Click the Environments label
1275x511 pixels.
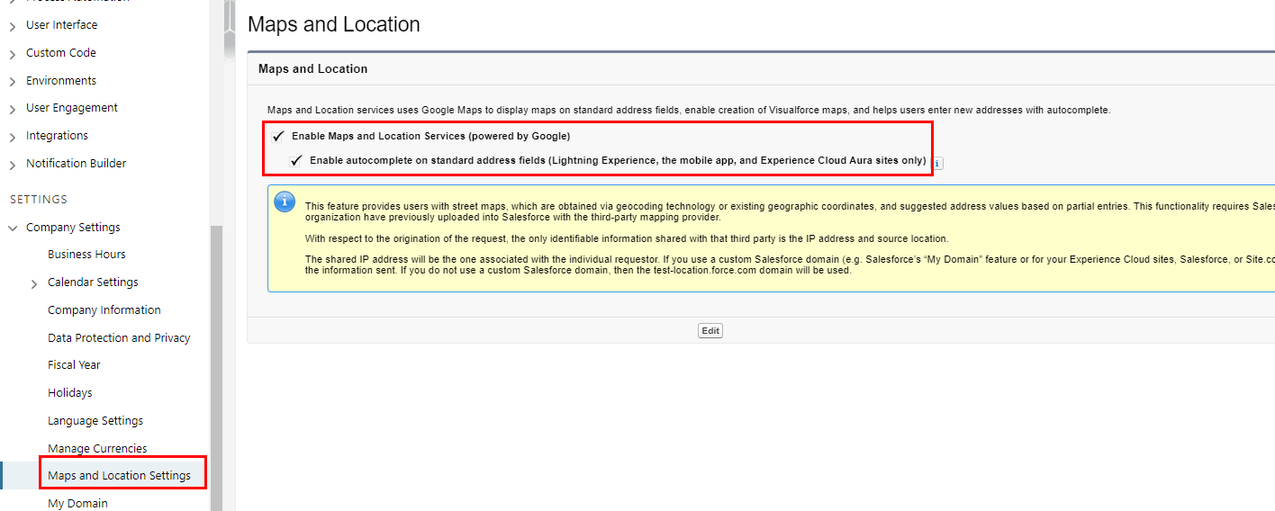61,81
